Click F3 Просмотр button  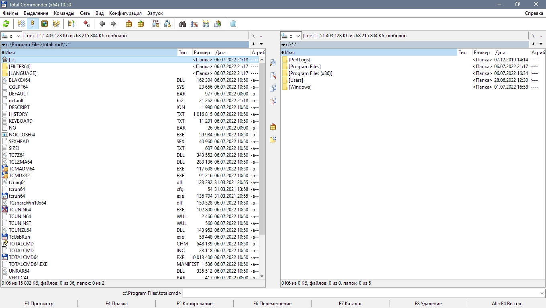click(39, 304)
